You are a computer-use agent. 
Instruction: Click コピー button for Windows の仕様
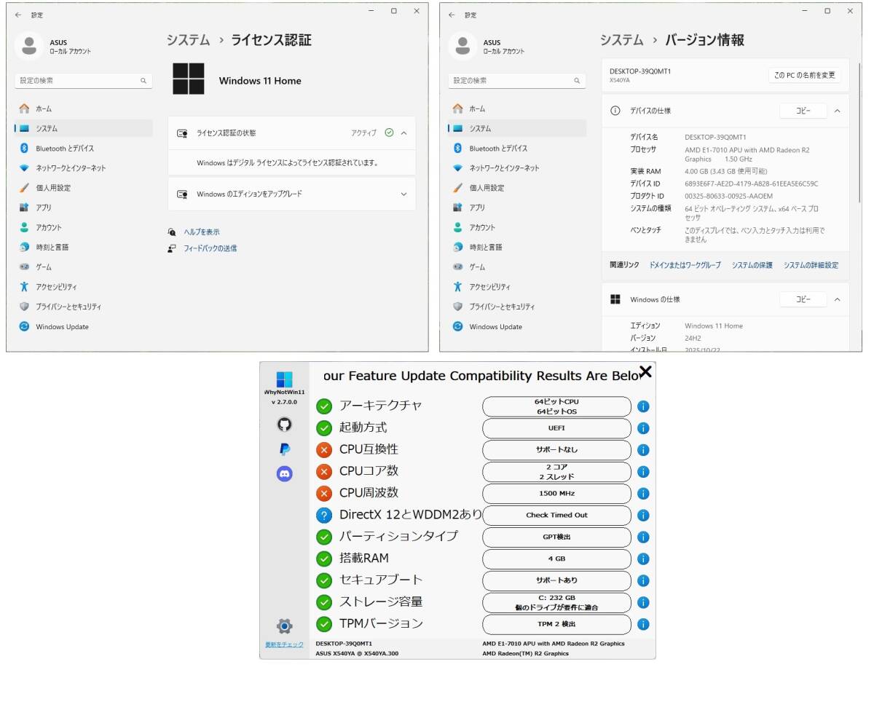[803, 299]
